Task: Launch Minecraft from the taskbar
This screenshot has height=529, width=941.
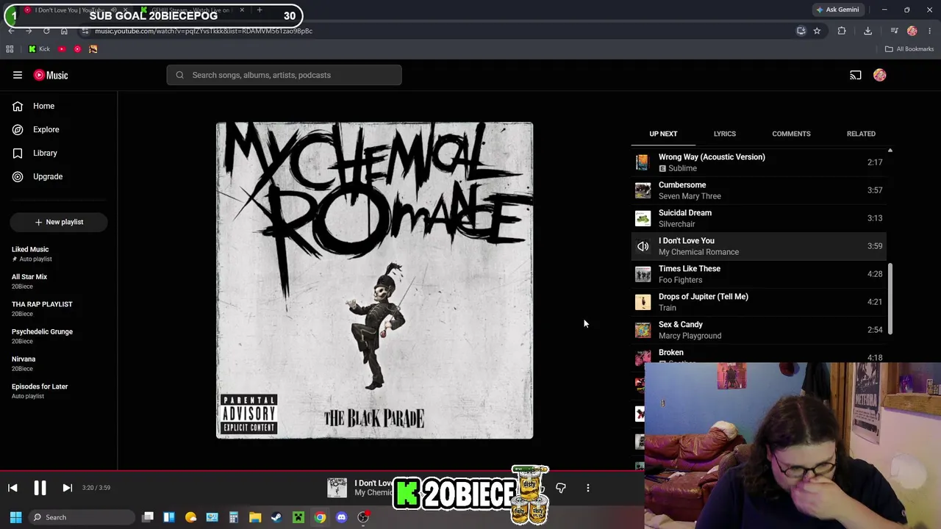Action: click(x=298, y=517)
